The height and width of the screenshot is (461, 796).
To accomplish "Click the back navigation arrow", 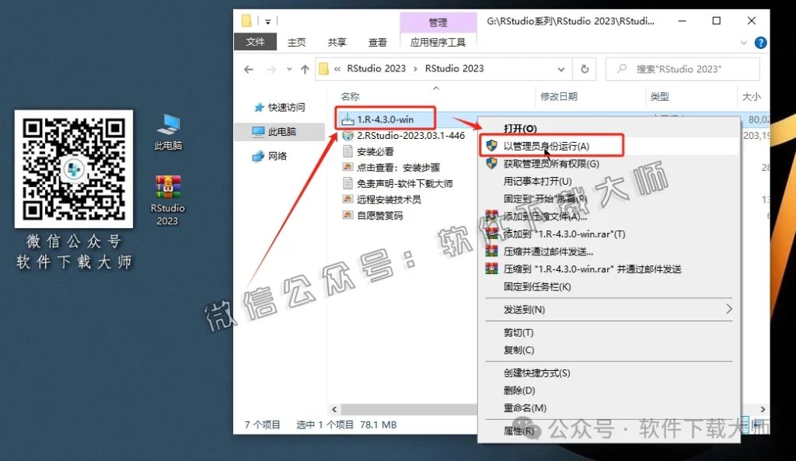I will (247, 69).
